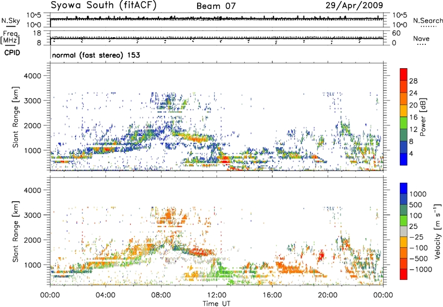The width and height of the screenshot is (443, 307).
Task: Click the -1000 label on velocity colorbar
Action: tap(421, 269)
